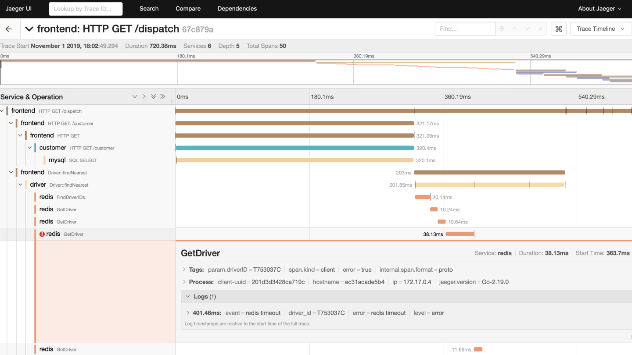Viewport: 632px width, 355px height.
Task: Click the mysql SQL SELECT span bar
Action: tap(295, 160)
